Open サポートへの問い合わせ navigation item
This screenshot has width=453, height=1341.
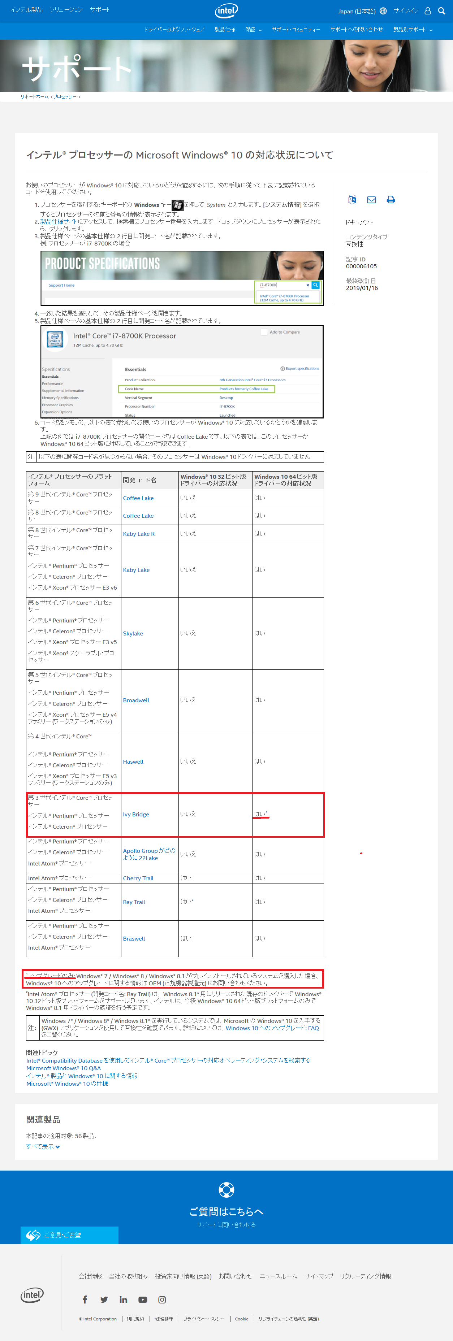pos(357,30)
